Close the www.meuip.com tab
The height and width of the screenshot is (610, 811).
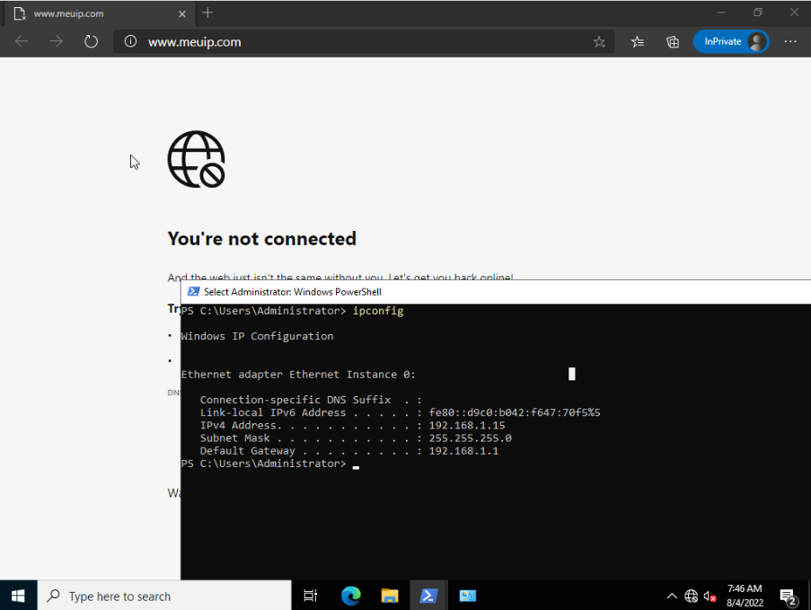point(182,14)
